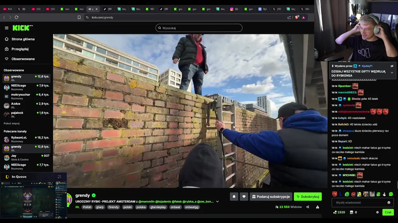Open Brave Rewards triangle icon
This screenshot has width=398, height=223.
(x=303, y=17)
